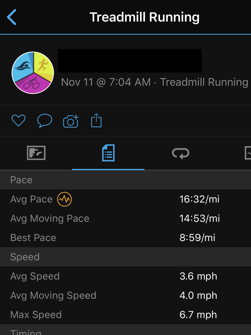Add a photo using the camera icon
This screenshot has height=335, width=251.
[71, 121]
